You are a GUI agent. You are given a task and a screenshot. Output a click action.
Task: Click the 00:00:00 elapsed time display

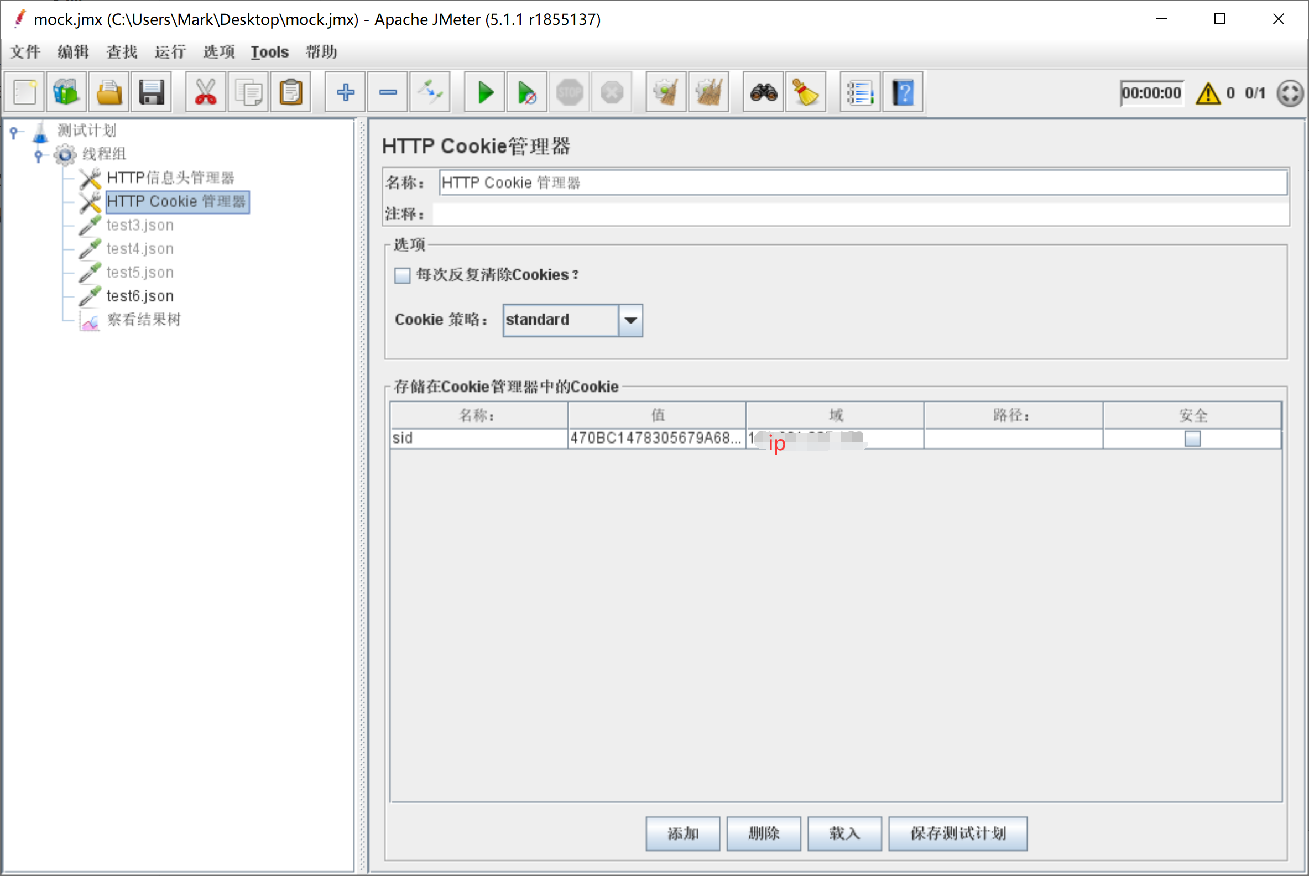[1151, 93]
